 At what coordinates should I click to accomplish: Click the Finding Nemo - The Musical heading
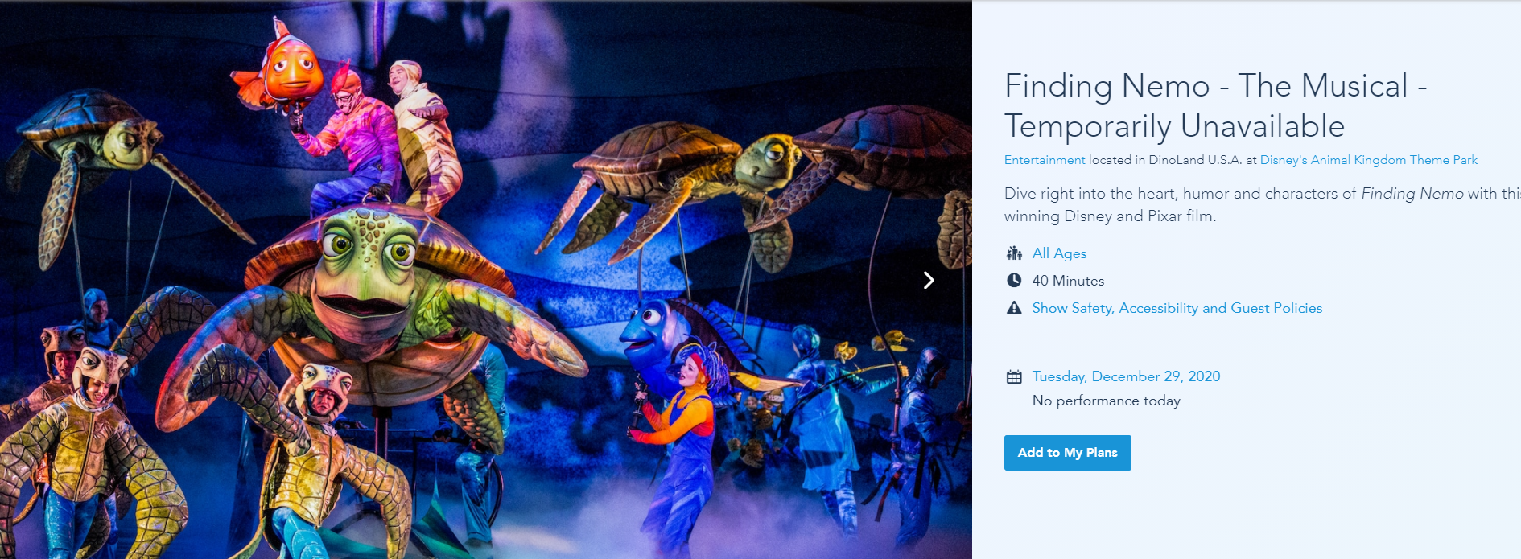(1216, 105)
